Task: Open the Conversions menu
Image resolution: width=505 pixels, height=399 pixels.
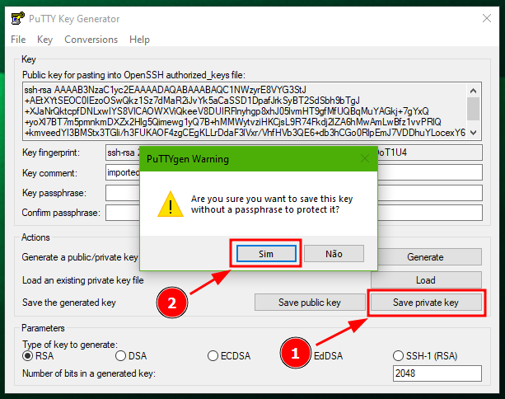Action: (91, 40)
